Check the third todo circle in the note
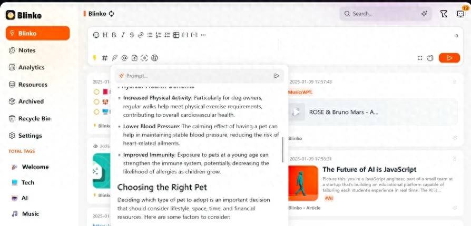This screenshot has height=226, width=471. (x=96, y=111)
